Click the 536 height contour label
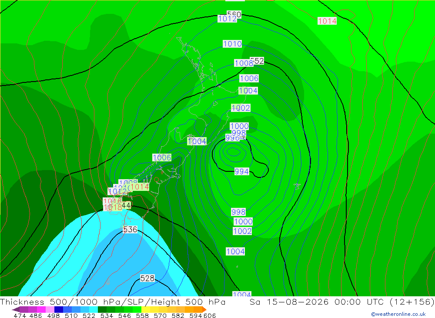 coord(130,229)
